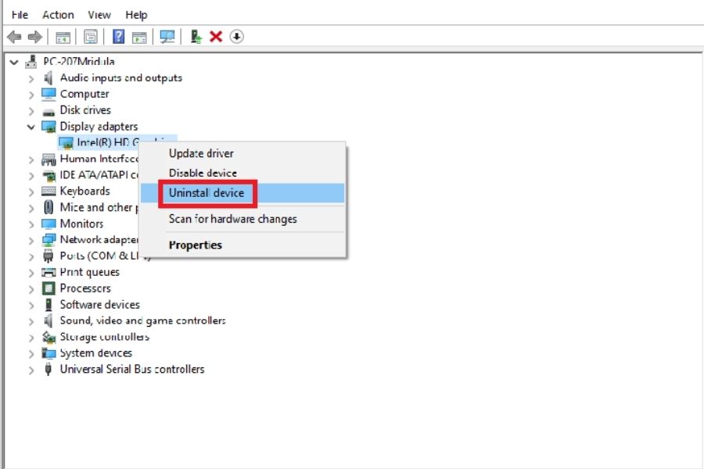This screenshot has width=704, height=469.
Task: Click the Properties sheet toolbar icon
Action: coord(91,37)
